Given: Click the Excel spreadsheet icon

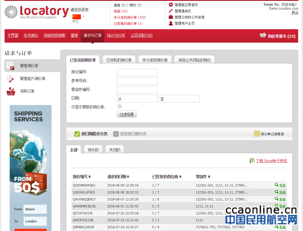Looking at the screenshot, I should coord(252,161).
